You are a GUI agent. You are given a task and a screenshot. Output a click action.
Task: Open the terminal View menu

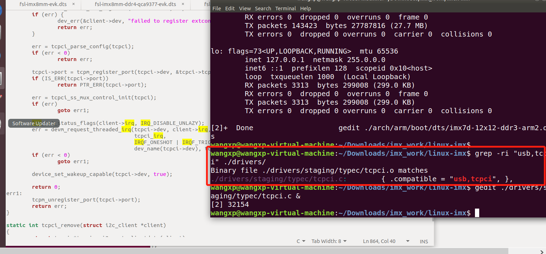245,9
